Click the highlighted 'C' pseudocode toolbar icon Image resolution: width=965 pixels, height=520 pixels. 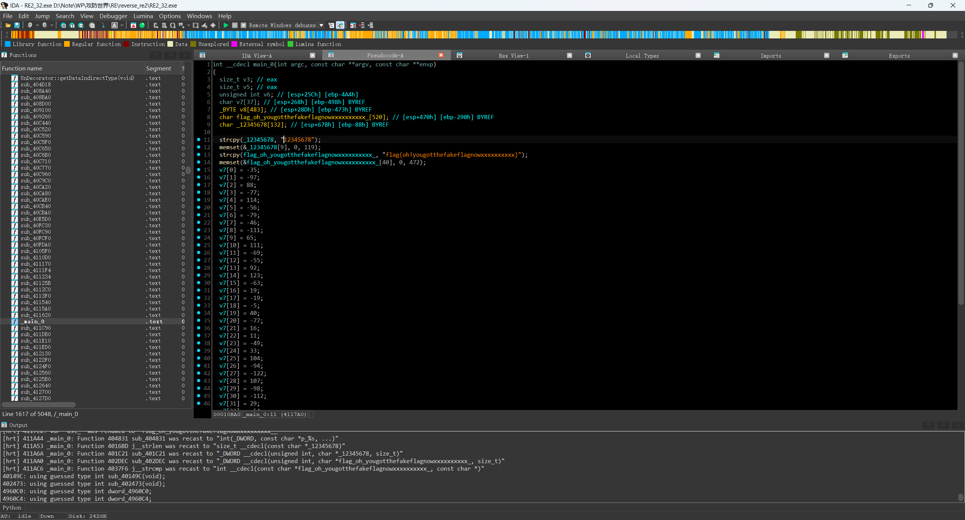(x=340, y=25)
